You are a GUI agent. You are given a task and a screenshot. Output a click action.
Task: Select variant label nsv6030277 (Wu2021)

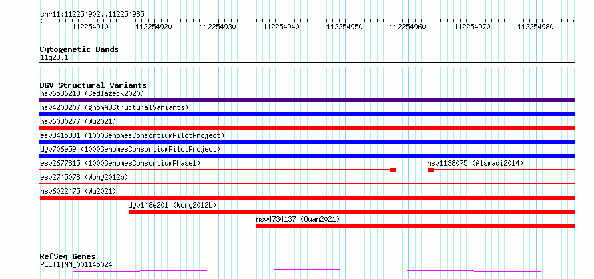coord(78,121)
